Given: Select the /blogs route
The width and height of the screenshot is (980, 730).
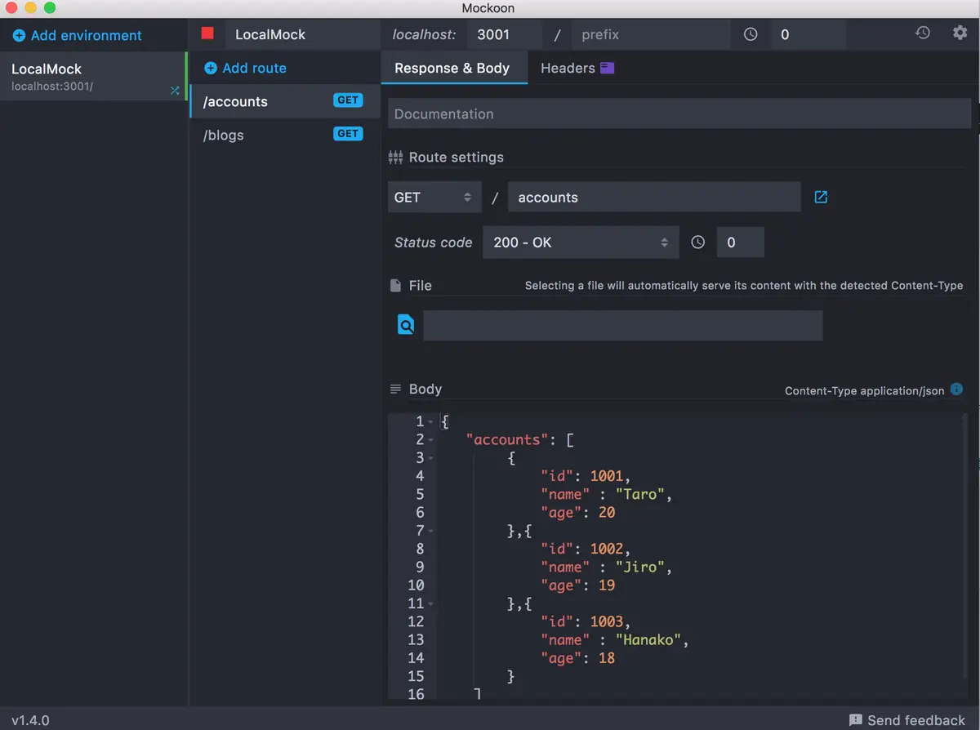Looking at the screenshot, I should click(x=285, y=135).
